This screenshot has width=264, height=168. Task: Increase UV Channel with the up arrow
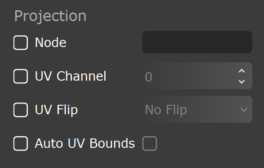pos(242,71)
